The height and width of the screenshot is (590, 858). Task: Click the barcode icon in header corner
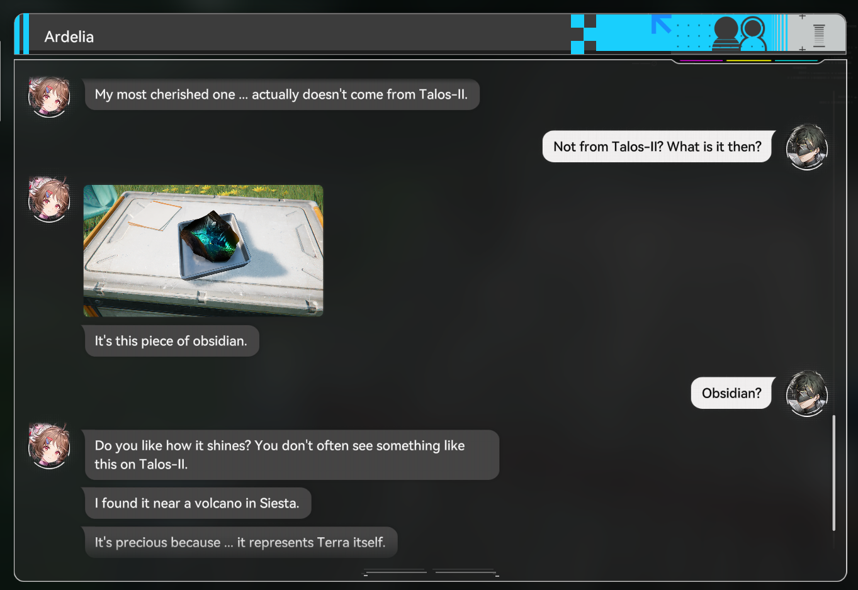click(x=818, y=36)
